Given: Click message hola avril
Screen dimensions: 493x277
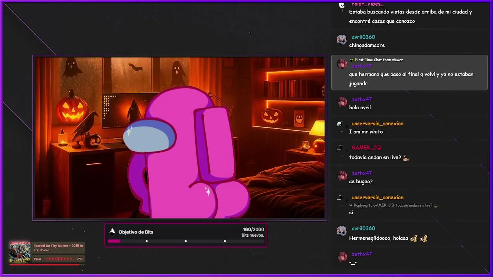Looking at the screenshot, I should point(360,107).
